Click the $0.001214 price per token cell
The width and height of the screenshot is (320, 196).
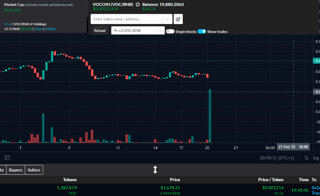(273, 188)
